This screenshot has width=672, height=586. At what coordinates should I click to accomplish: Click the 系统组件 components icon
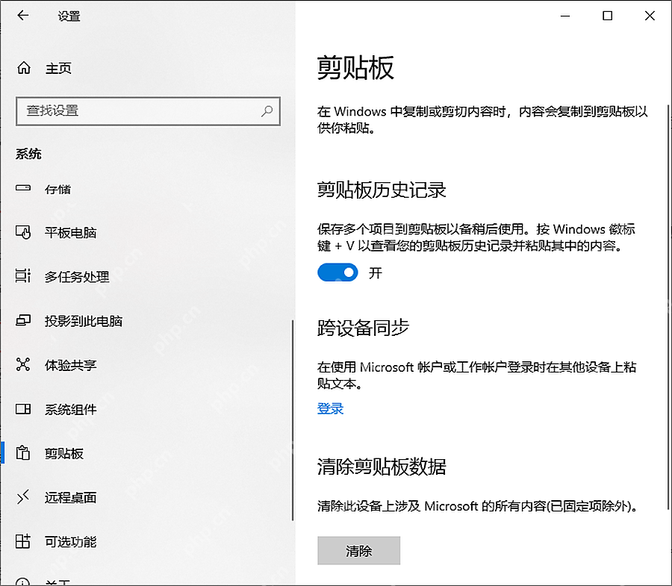(23, 409)
